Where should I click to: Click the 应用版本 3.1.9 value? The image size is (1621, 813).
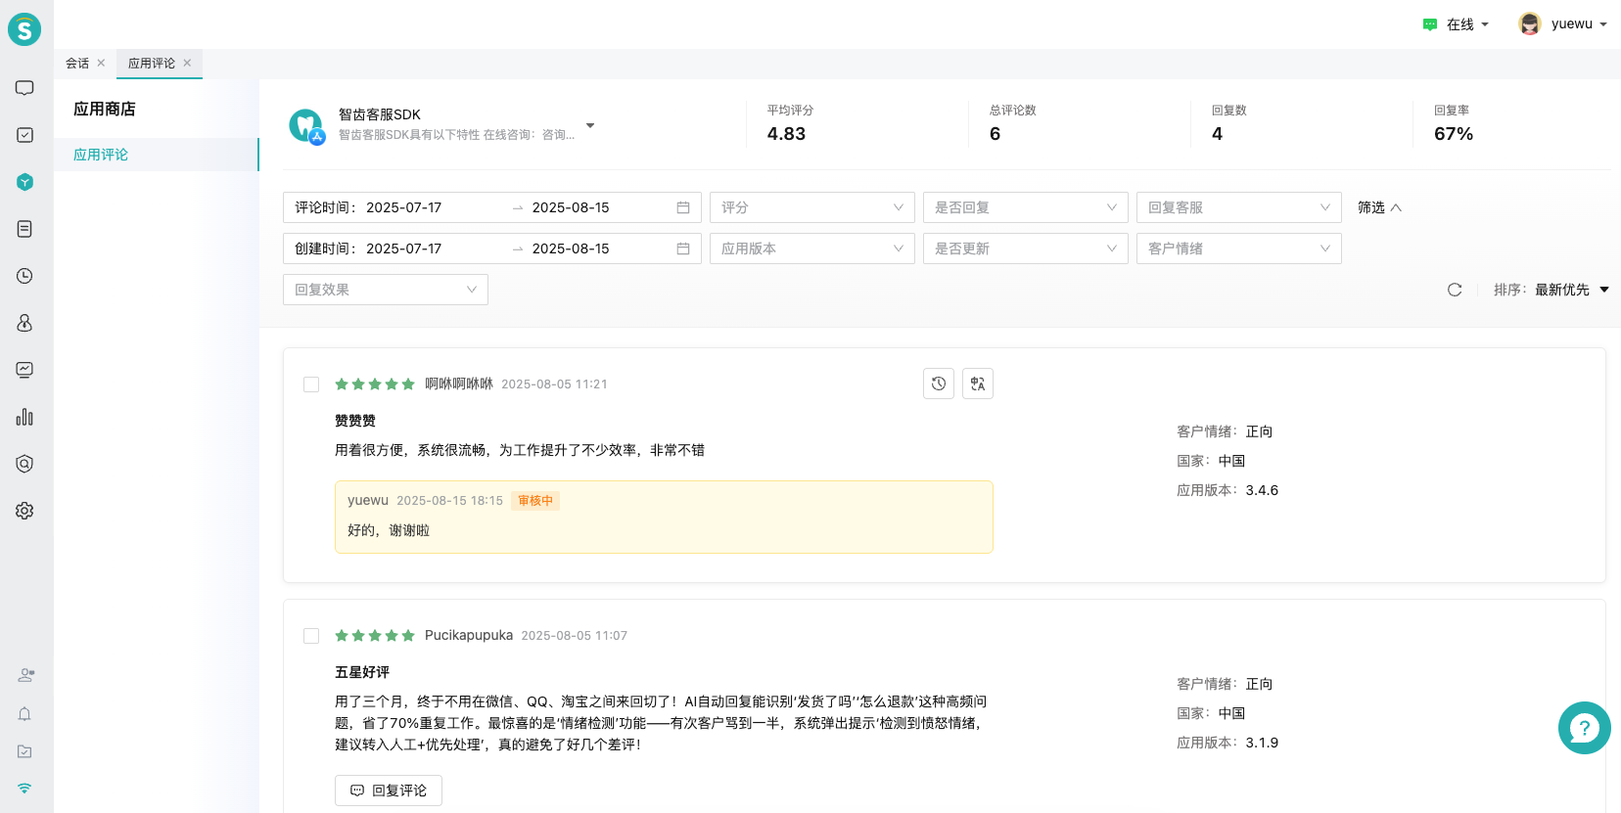pyautogui.click(x=1262, y=743)
